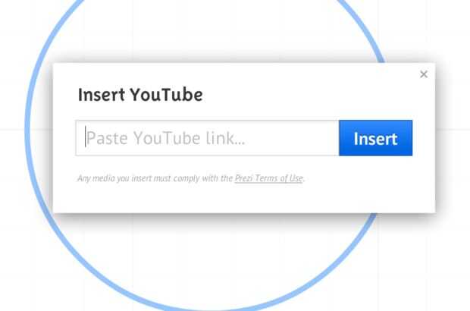
Task: Select the blue circle frame's left edge
Action: coord(27,129)
